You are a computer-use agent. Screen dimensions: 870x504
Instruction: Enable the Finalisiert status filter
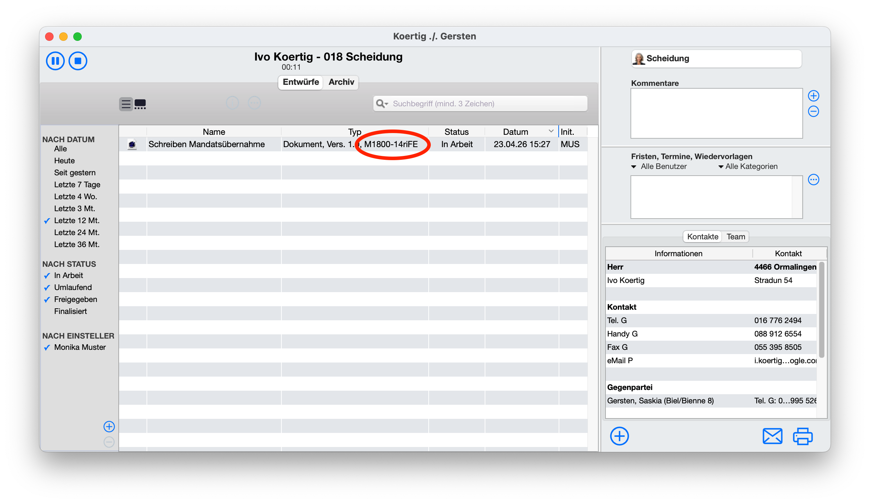point(70,311)
